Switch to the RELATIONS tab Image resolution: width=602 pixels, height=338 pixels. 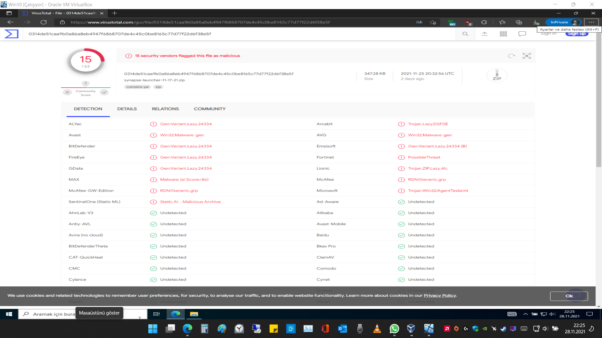(165, 109)
